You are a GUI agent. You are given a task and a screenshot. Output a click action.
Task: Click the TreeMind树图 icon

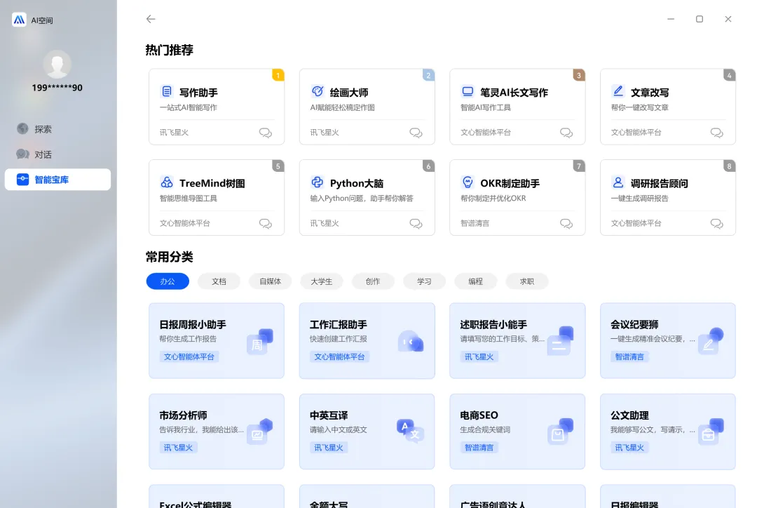click(167, 182)
